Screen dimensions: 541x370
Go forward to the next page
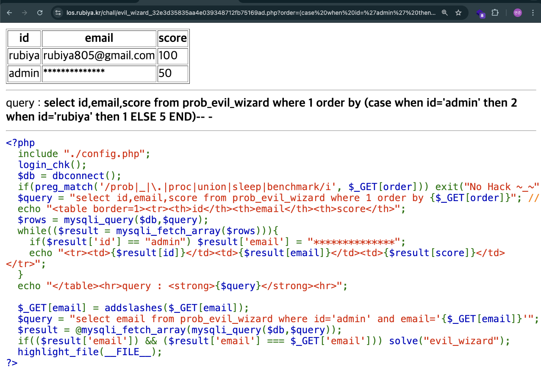[x=25, y=13]
